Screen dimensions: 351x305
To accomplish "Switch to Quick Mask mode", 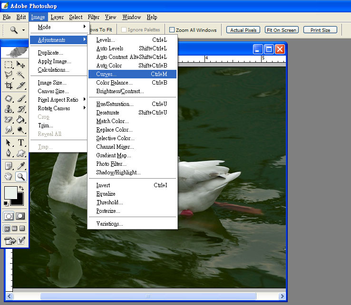I will pyautogui.click(x=20, y=216).
